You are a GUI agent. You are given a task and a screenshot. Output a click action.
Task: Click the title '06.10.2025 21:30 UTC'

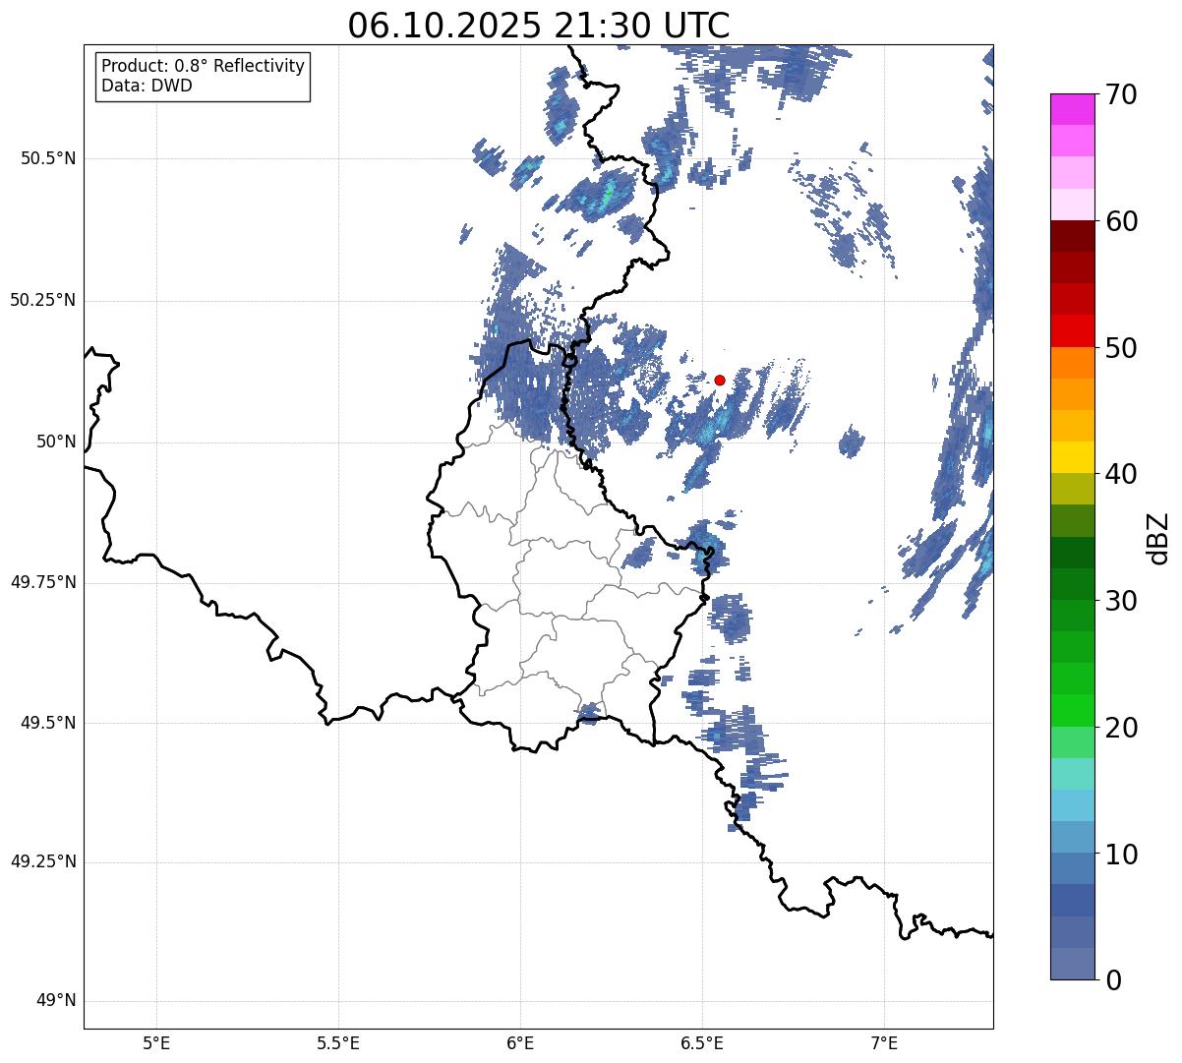[539, 25]
